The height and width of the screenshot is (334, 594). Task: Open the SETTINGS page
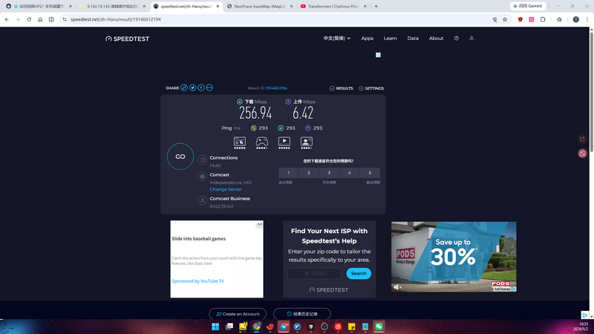click(x=371, y=88)
